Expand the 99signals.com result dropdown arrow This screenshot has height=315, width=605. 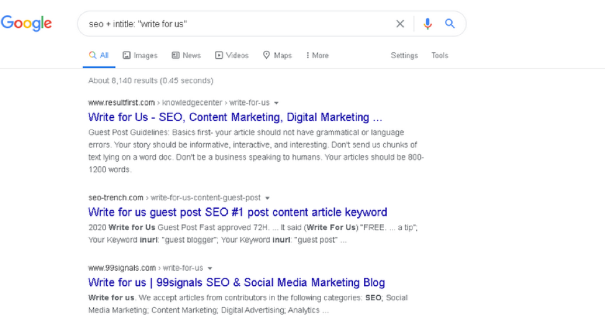pyautogui.click(x=210, y=268)
